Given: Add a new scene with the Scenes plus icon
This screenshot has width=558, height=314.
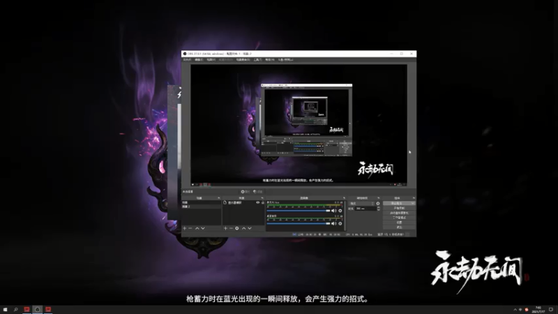Looking at the screenshot, I should point(184,228).
